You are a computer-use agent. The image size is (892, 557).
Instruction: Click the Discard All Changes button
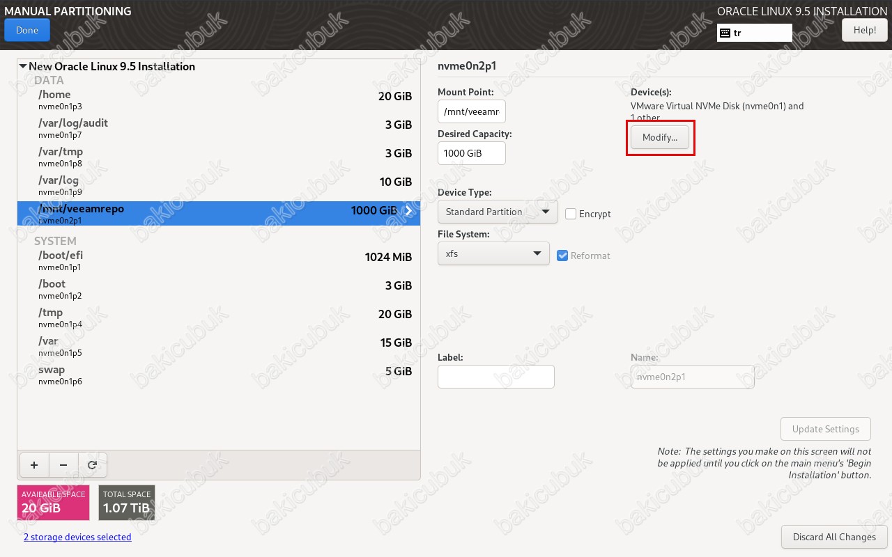pos(833,537)
